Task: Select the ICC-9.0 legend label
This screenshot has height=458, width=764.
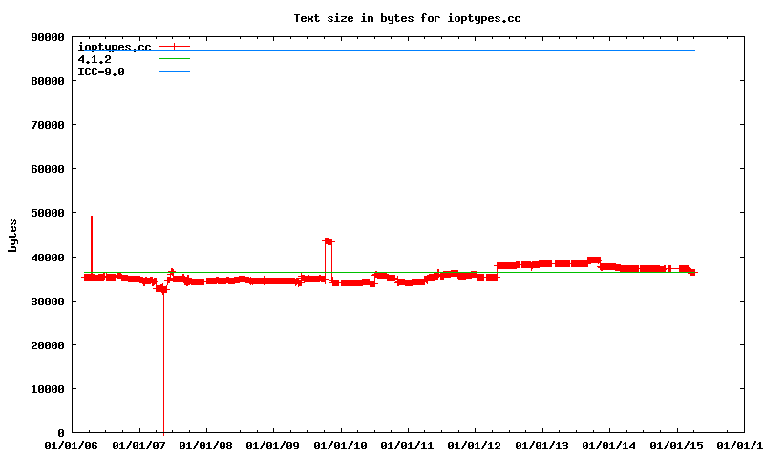Action: click(101, 72)
